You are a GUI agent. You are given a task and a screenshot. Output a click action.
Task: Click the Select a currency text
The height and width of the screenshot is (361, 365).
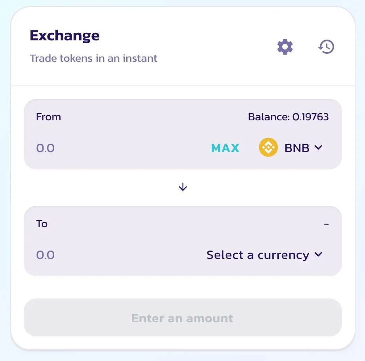(x=258, y=255)
